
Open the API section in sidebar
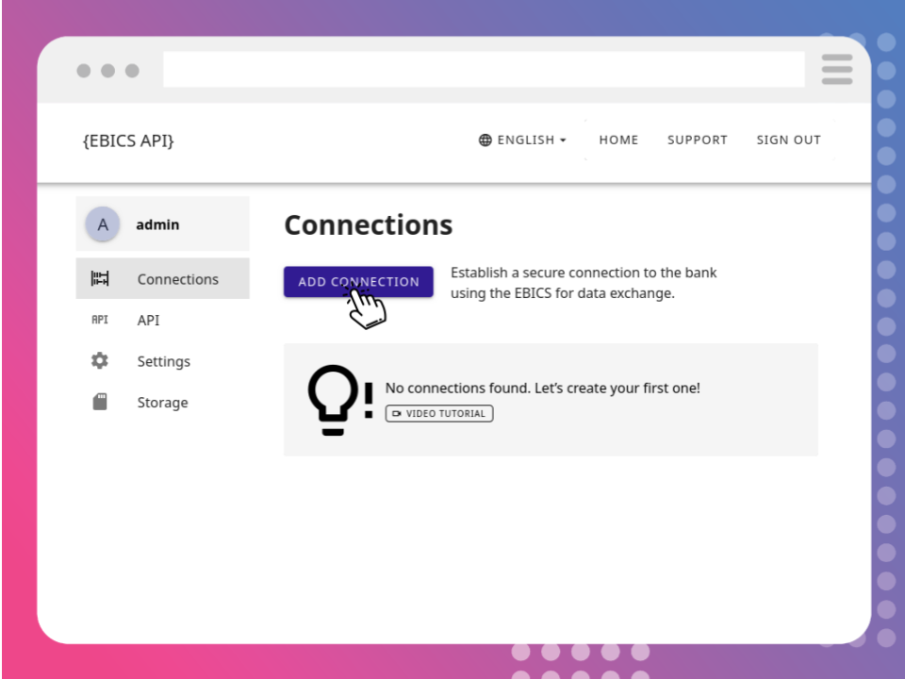point(163,320)
